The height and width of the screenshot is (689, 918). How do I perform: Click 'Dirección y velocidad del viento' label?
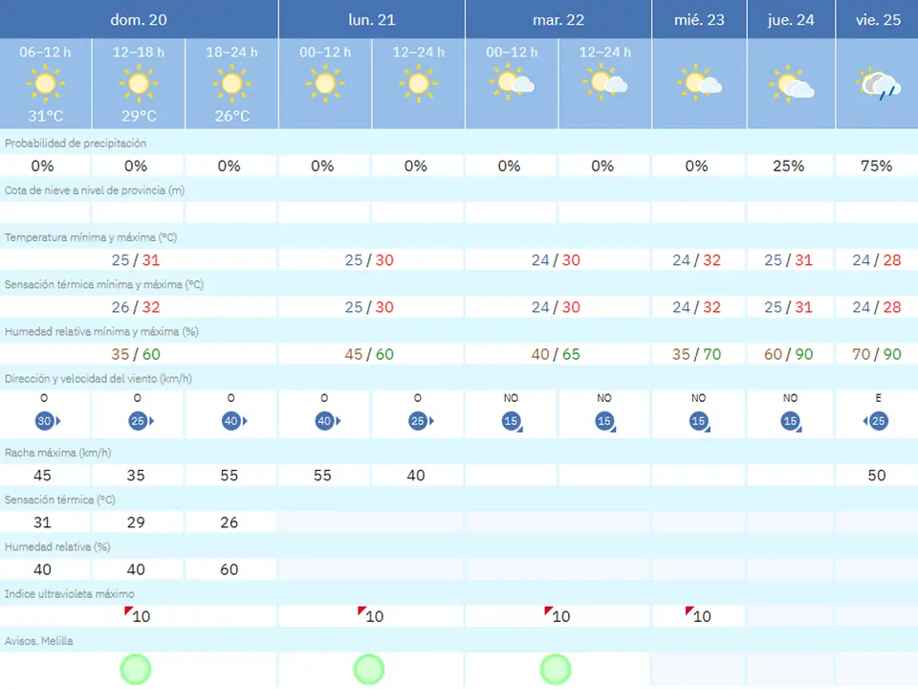click(x=98, y=379)
